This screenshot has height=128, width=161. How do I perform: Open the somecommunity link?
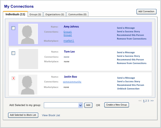72,82
